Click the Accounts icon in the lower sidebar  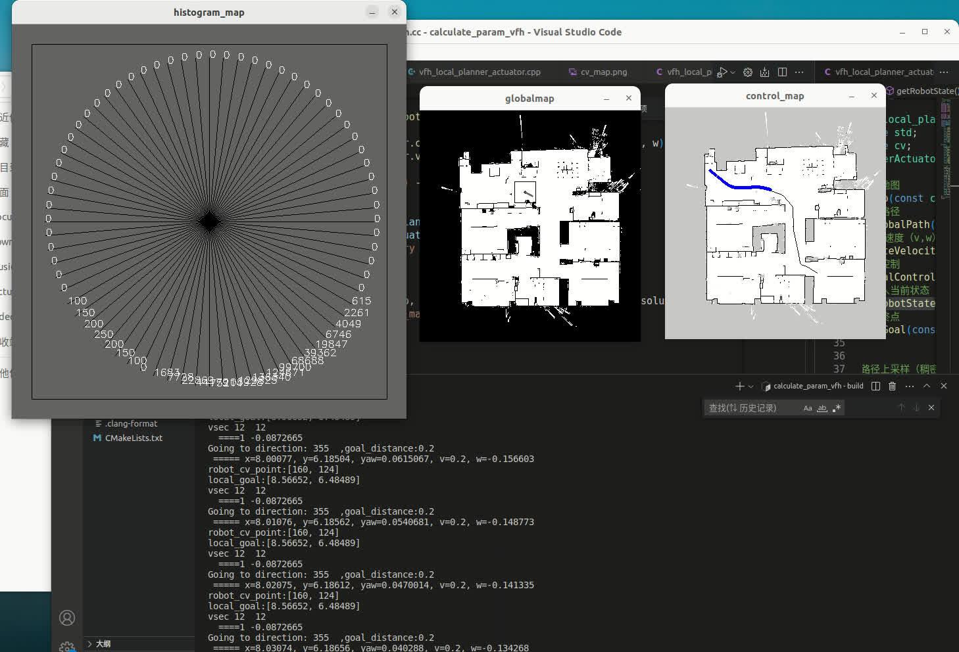point(66,618)
